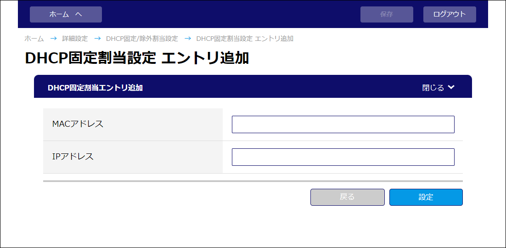Click the MACアドレス row label

78,124
